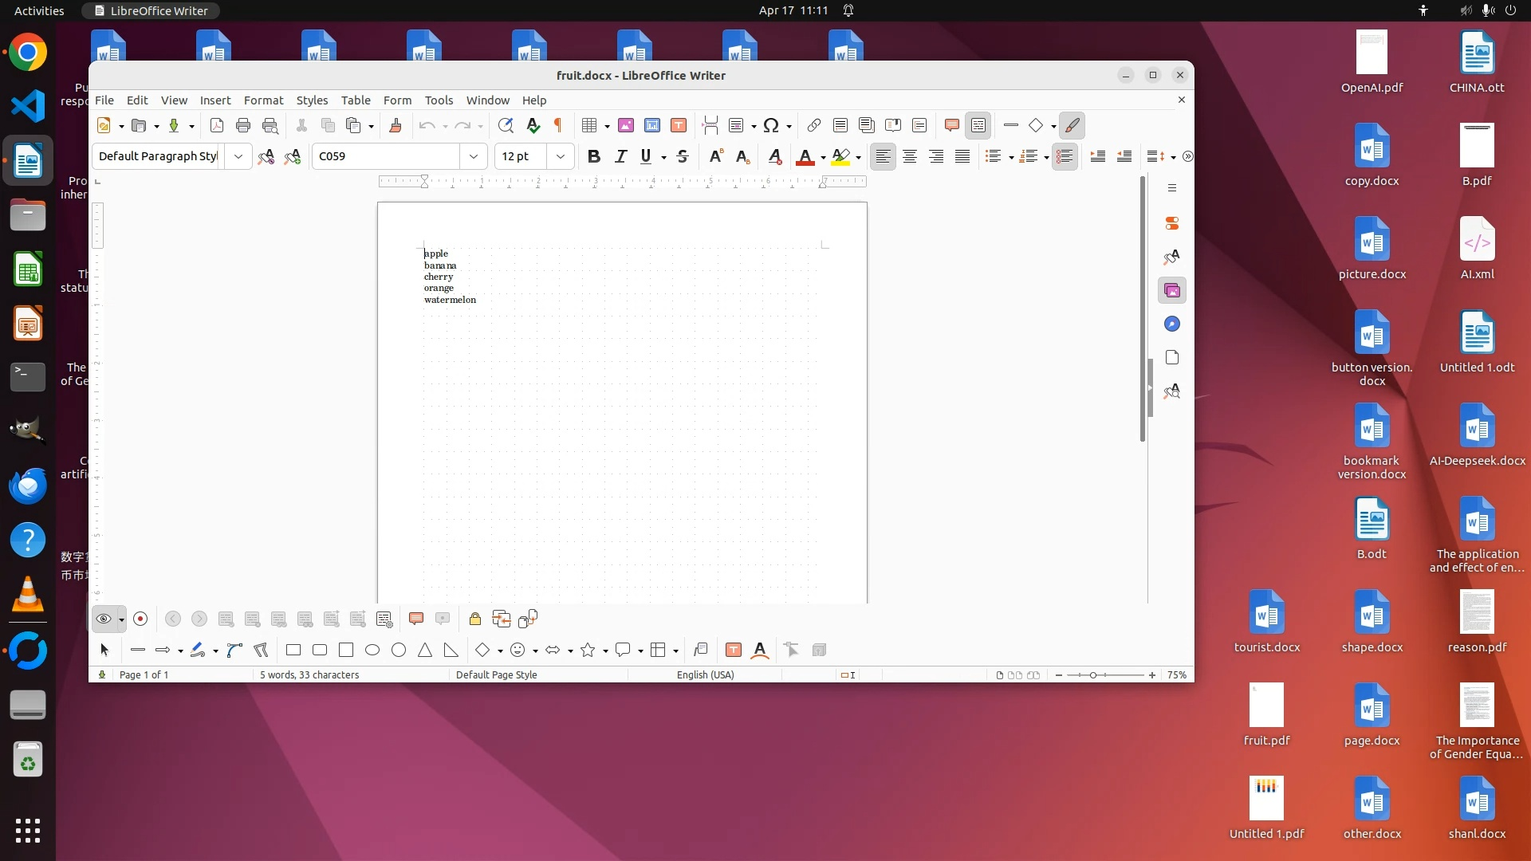Open the Thunderbird mail icon in the dock
This screenshot has width=1531, height=861.
tap(28, 486)
